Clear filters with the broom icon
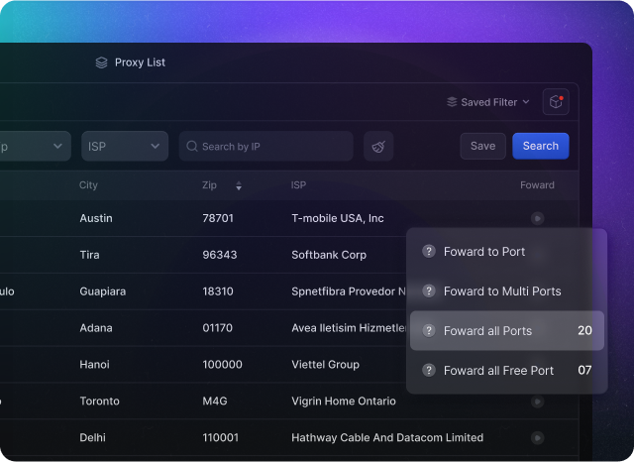 [378, 147]
